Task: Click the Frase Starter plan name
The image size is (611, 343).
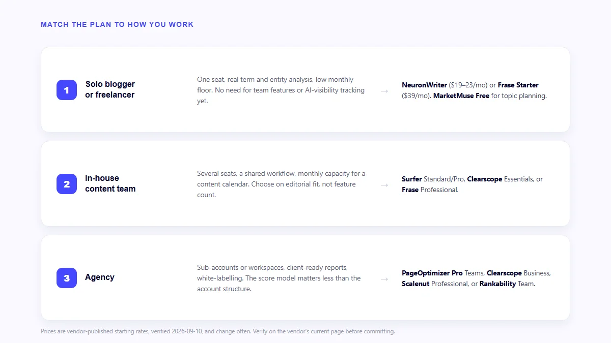Action: [518, 85]
